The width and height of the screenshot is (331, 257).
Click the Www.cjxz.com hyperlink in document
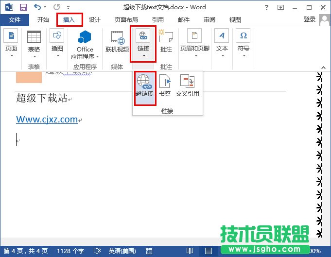point(47,120)
